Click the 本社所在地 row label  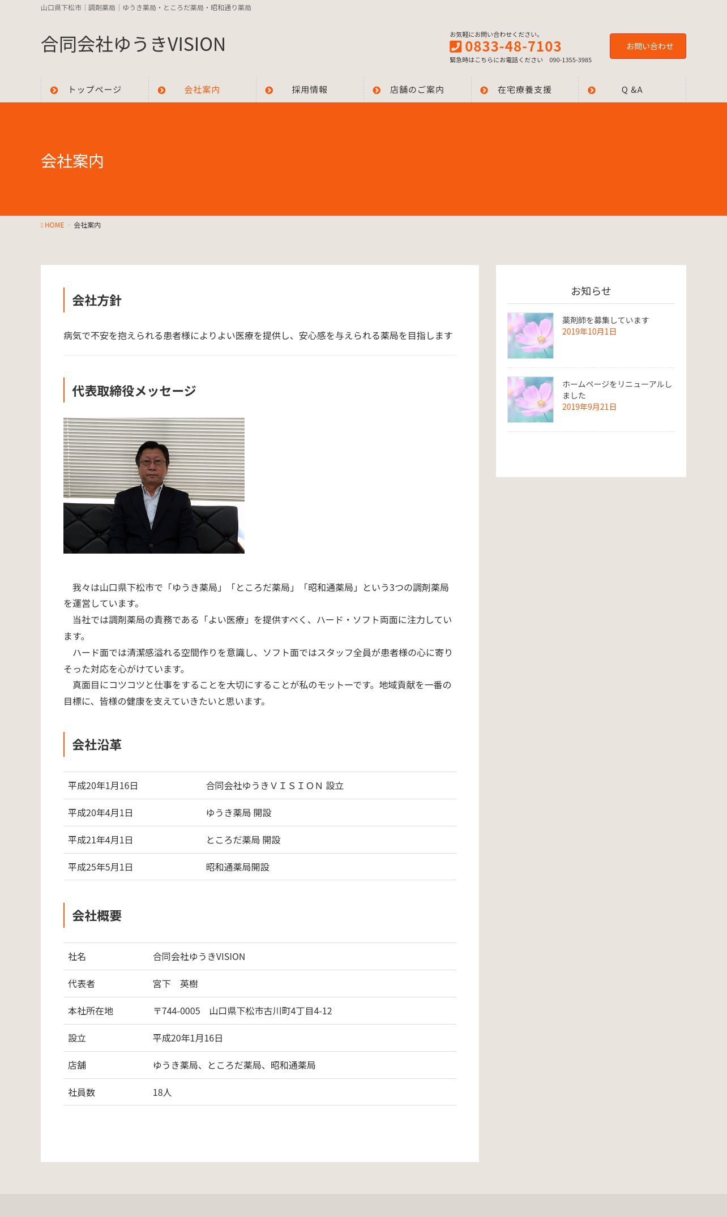[91, 1011]
